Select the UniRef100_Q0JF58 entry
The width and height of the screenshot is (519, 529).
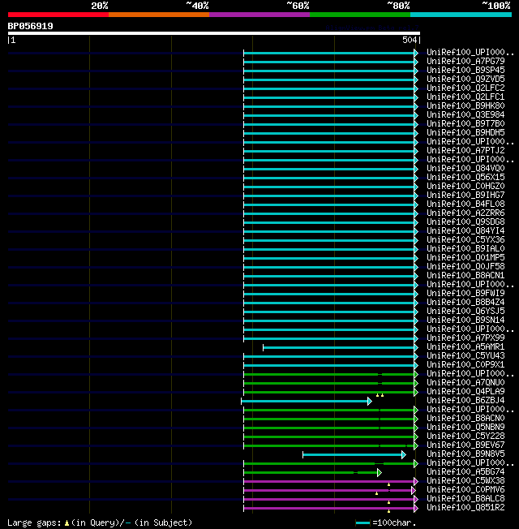click(x=465, y=266)
